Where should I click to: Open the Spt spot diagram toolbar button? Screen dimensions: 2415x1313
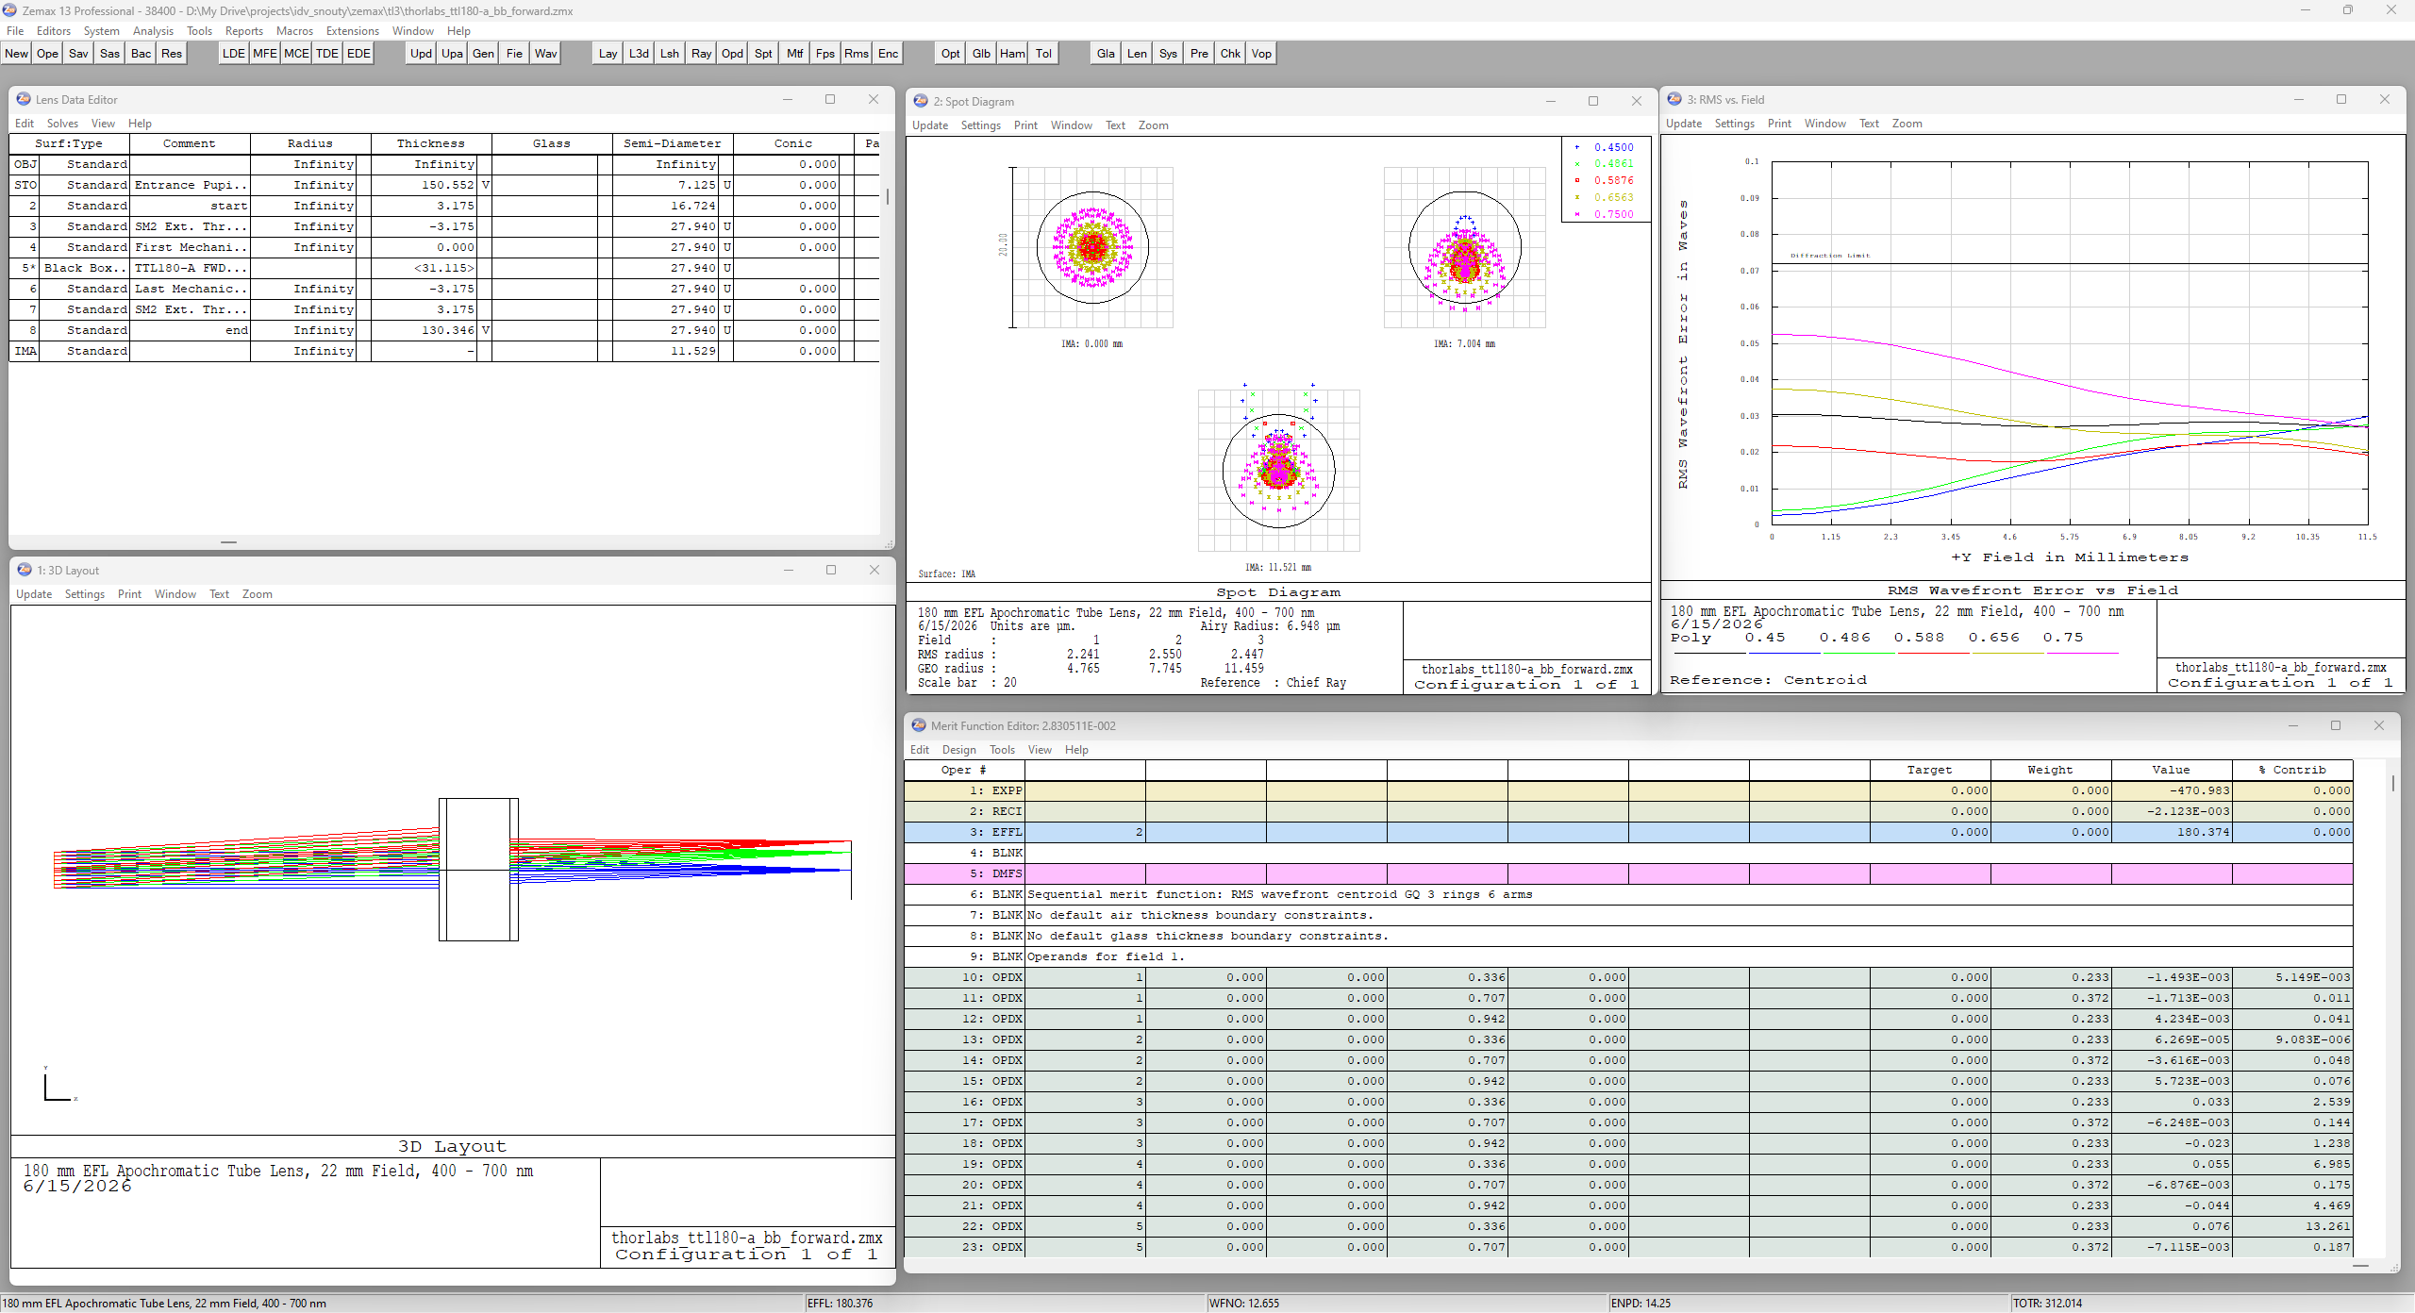763,54
